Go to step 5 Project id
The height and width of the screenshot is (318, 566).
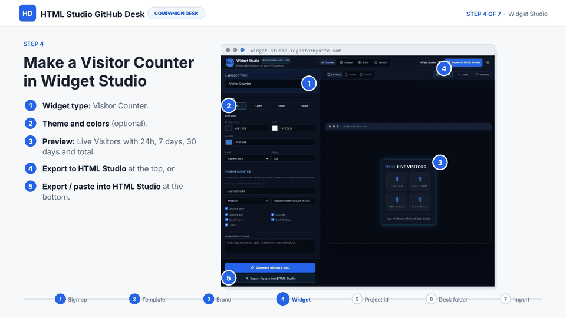370,299
